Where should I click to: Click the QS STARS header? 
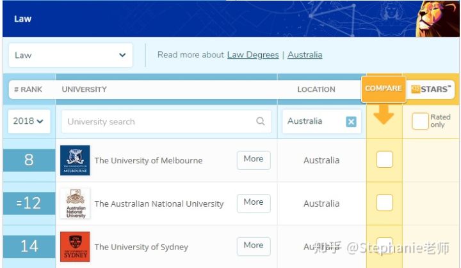(x=431, y=89)
